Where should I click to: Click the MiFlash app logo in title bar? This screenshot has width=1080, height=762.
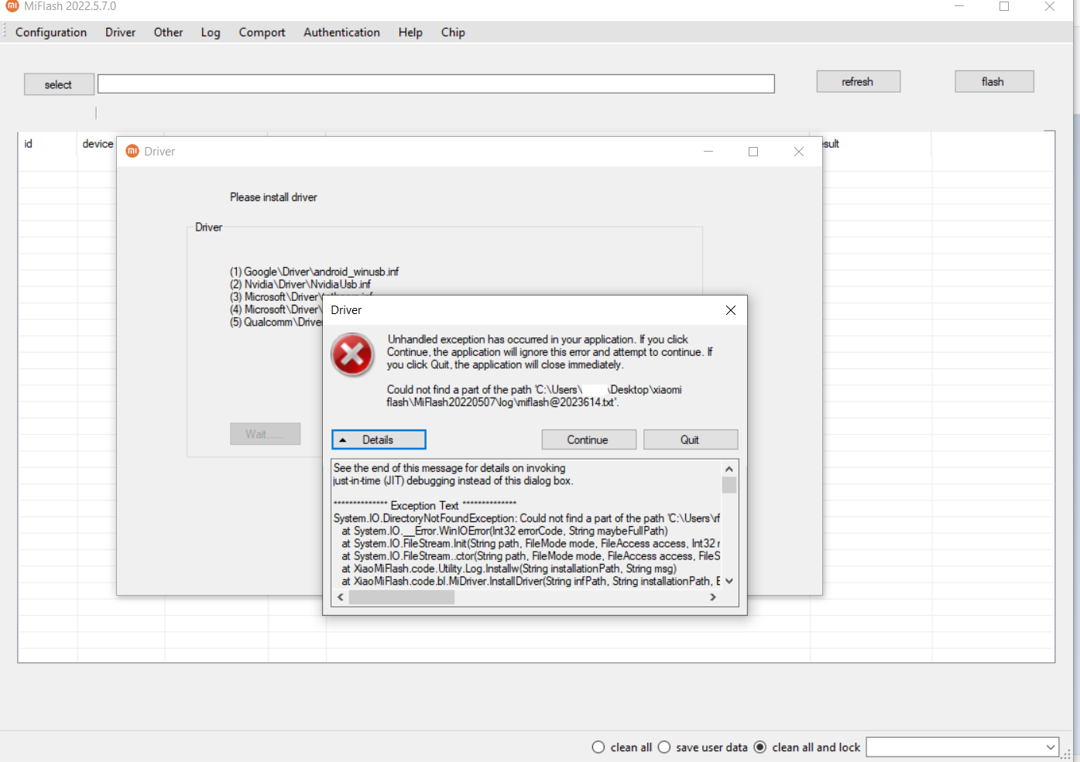coord(12,6)
